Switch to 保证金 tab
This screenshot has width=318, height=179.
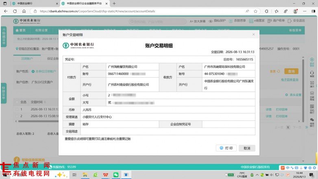(x=53, y=59)
